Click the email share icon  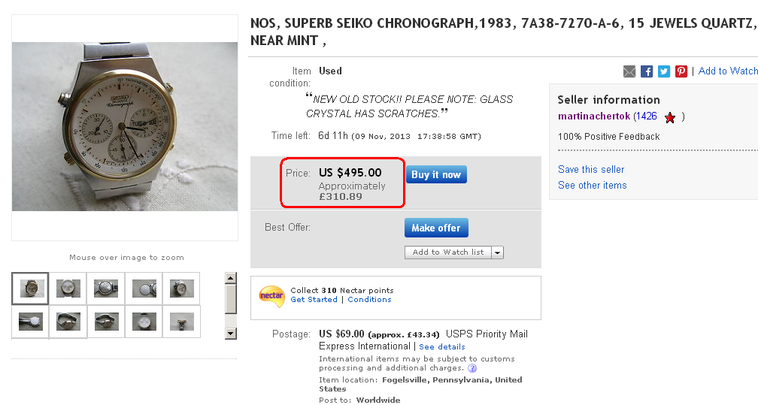(629, 71)
